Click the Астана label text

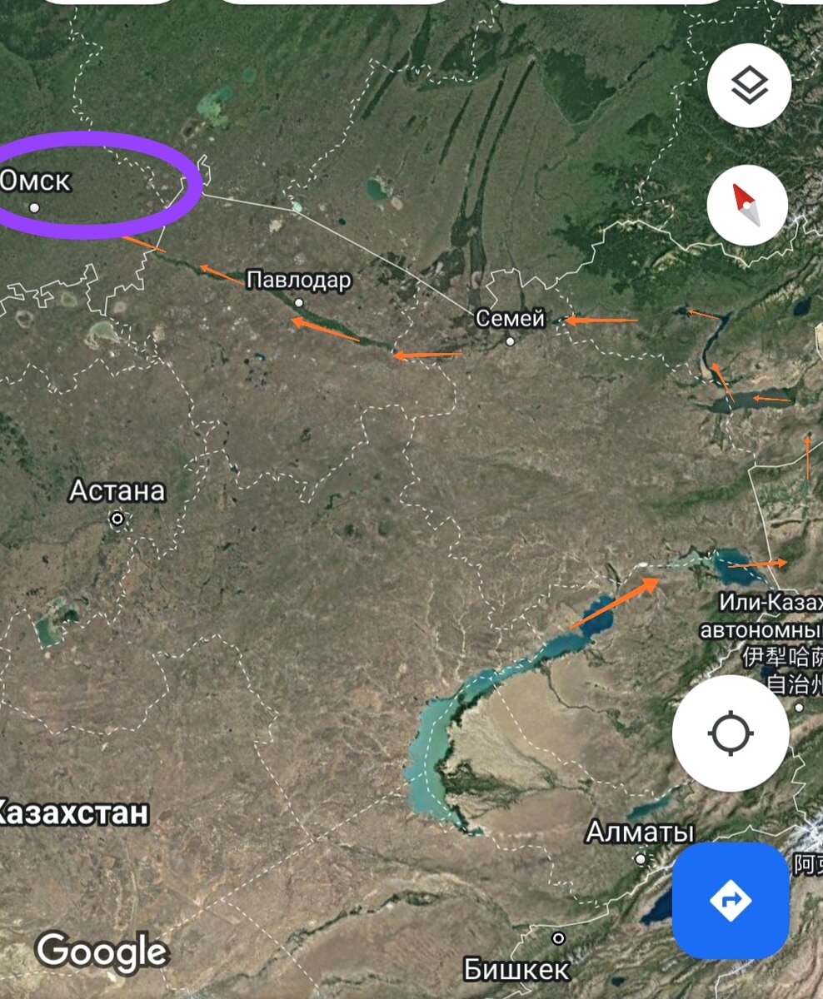click(117, 490)
